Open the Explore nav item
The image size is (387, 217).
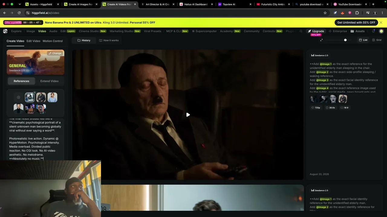pos(16,31)
